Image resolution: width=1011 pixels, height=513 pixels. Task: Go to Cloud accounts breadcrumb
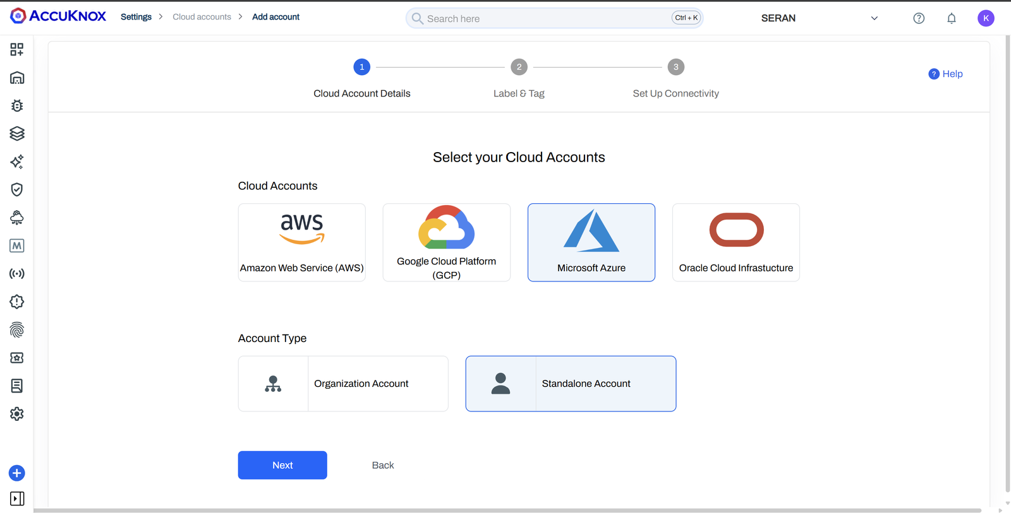coord(202,17)
